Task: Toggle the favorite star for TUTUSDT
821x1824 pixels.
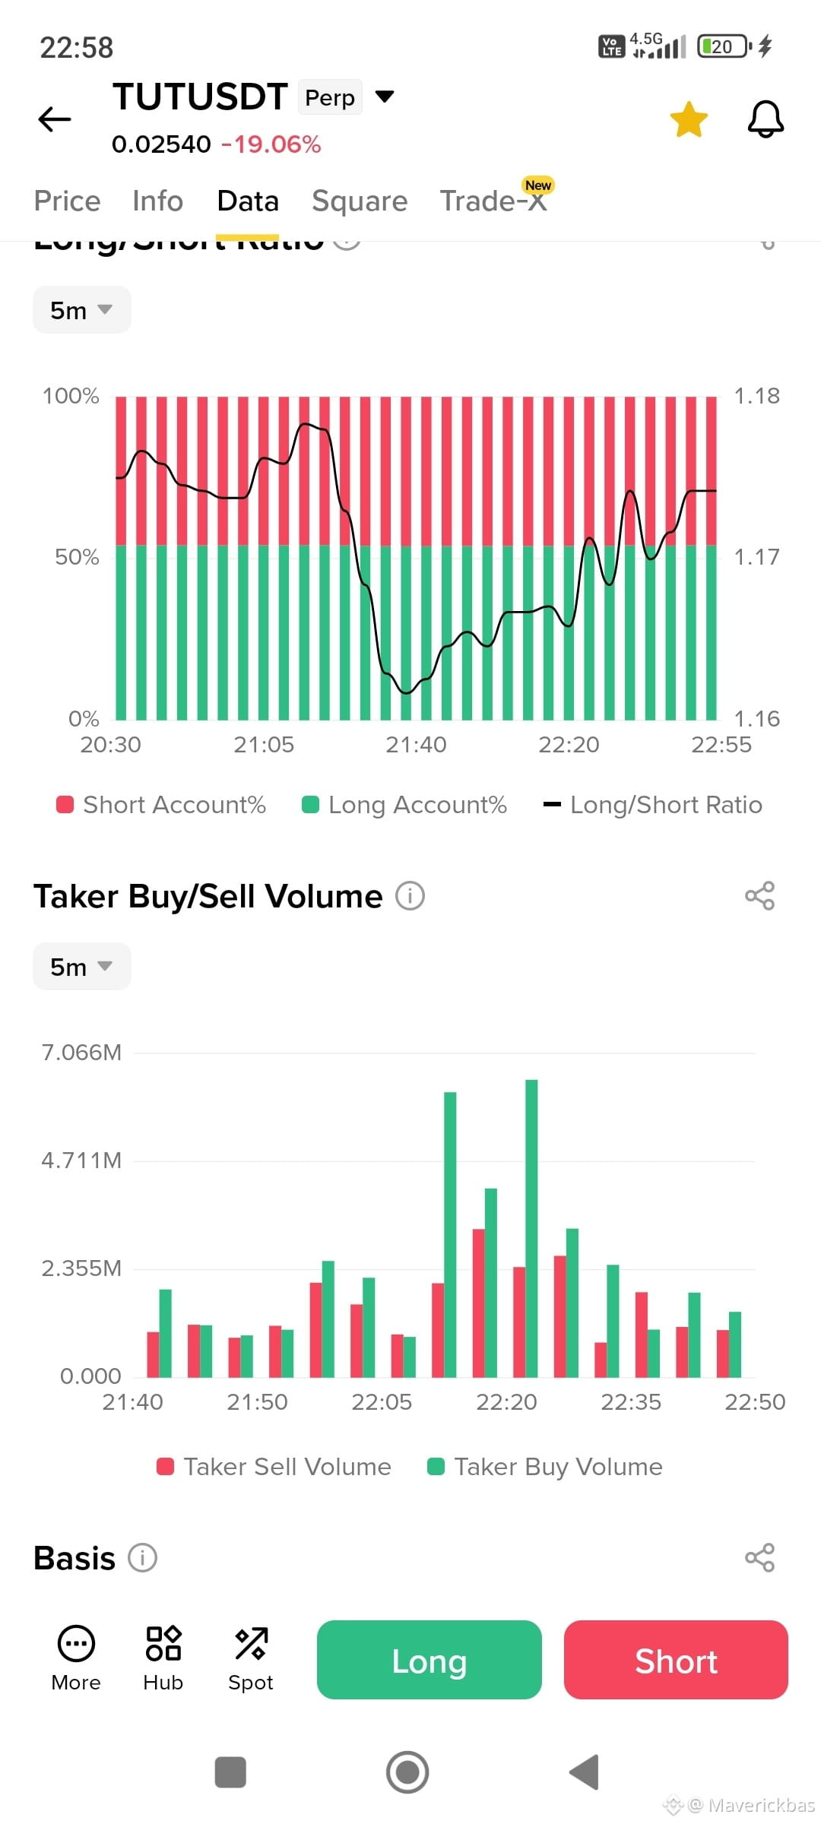Action: (x=689, y=119)
